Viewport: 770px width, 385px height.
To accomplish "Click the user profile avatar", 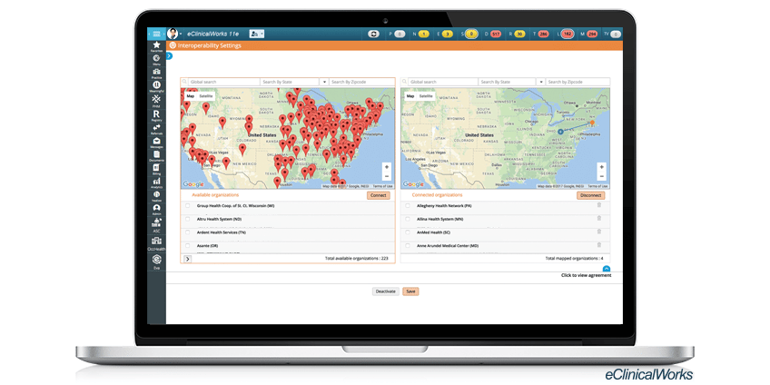I will (173, 34).
